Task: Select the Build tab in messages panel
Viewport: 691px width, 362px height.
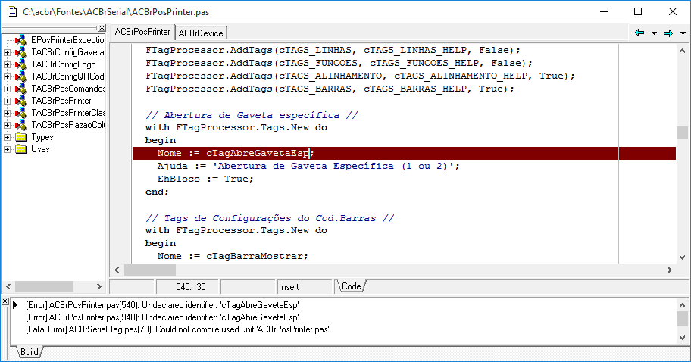Action: (x=29, y=352)
